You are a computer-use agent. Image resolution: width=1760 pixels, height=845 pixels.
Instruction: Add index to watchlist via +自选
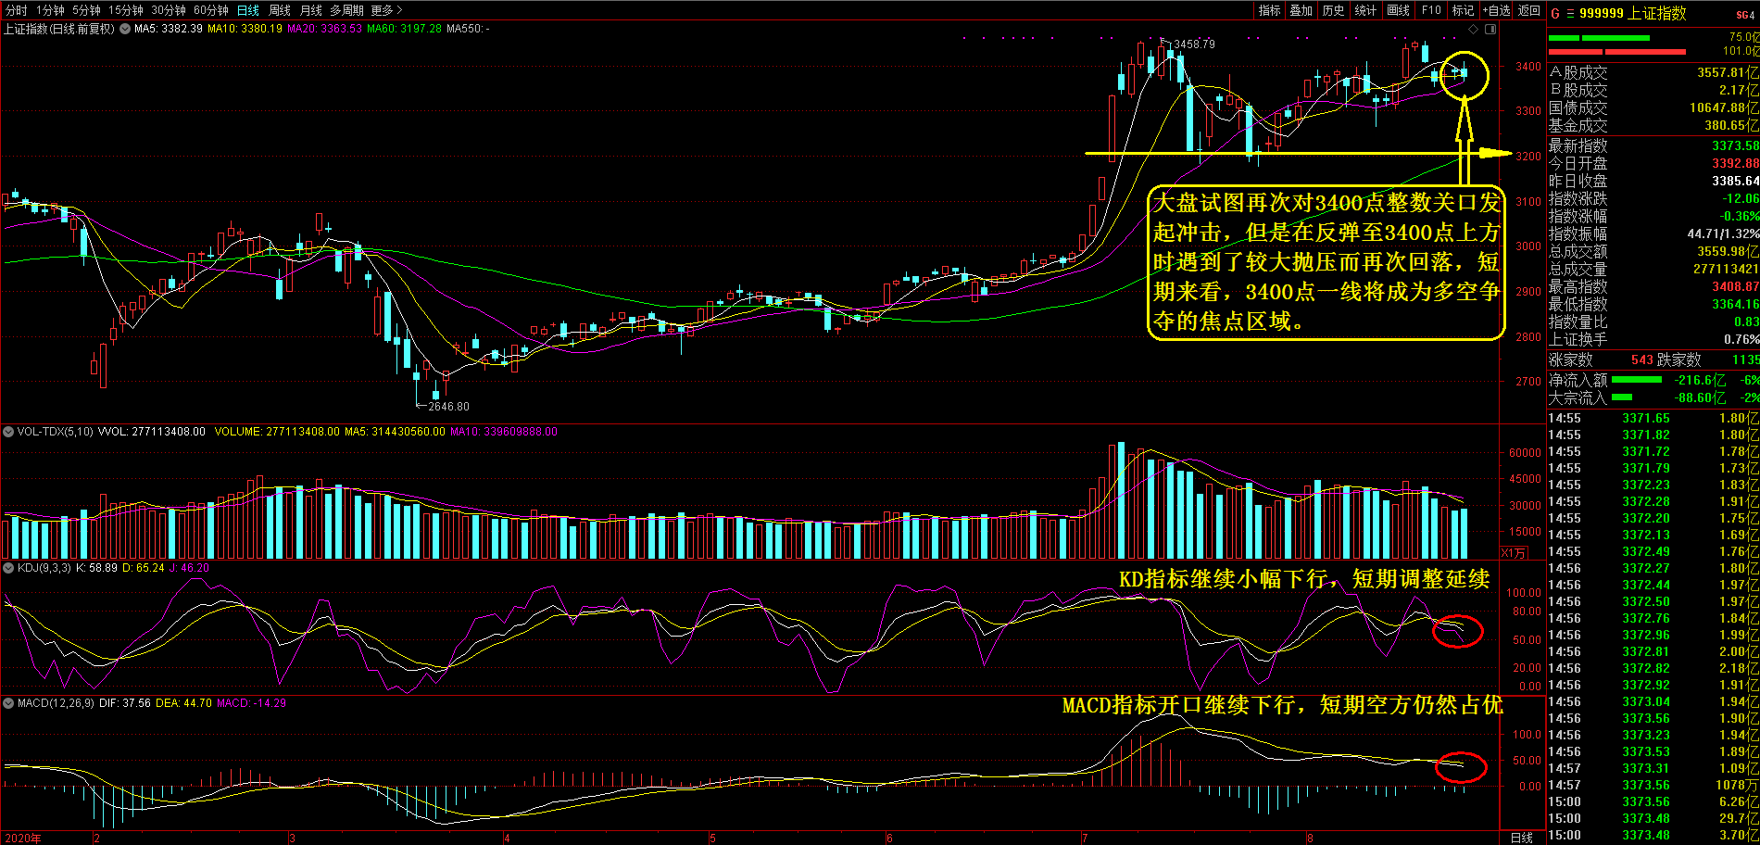(x=1496, y=10)
